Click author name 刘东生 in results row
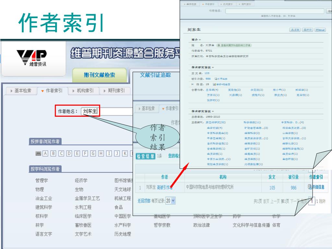Viewport: 332px width, 249px height. click(x=151, y=187)
